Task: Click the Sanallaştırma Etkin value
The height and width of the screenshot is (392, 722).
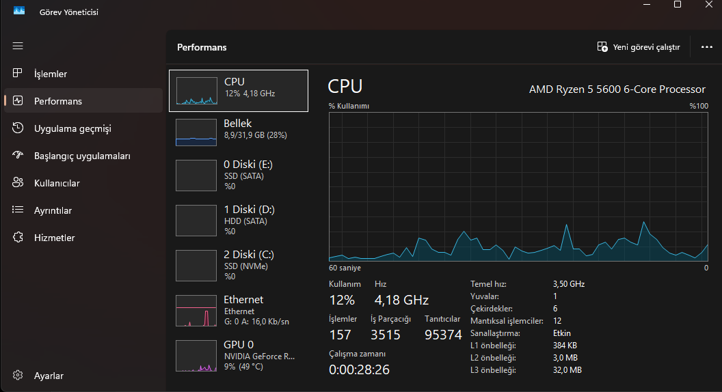Action: [562, 333]
